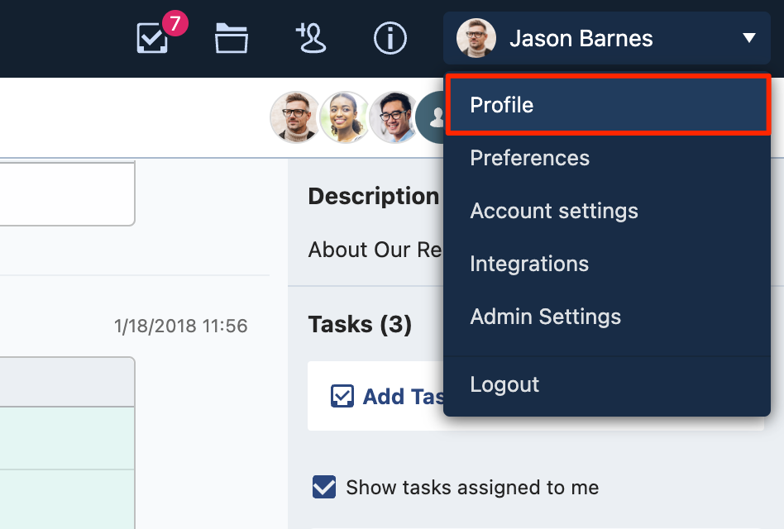Click the avatar of the man with glasses and beard
This screenshot has height=529, width=784.
[x=294, y=117]
